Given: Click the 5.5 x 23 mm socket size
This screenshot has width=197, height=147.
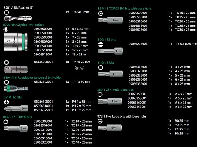Looking at the screenshot, I should [x=81, y=29].
